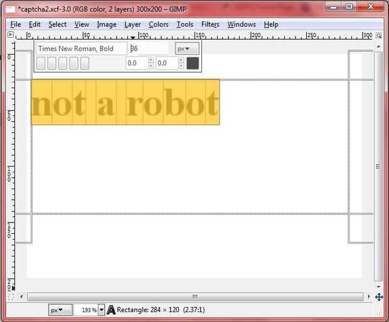Viewport: 389px width, 322px height.
Task: Maximize the GIMP window
Action: point(349,7)
